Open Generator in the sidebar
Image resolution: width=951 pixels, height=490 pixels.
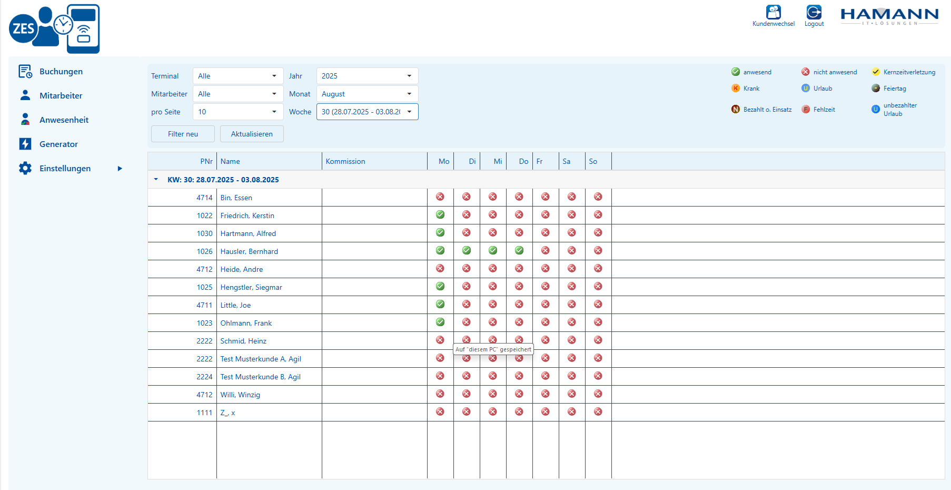58,144
